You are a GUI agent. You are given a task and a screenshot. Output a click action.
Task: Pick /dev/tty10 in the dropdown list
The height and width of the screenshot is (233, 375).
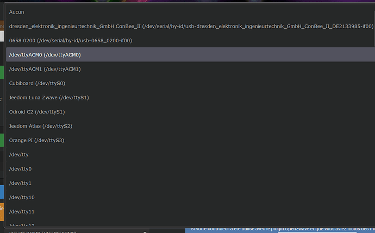[x=190, y=197]
